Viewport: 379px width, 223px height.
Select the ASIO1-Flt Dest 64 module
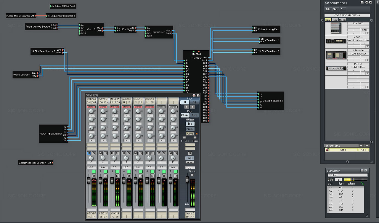pos(270,101)
